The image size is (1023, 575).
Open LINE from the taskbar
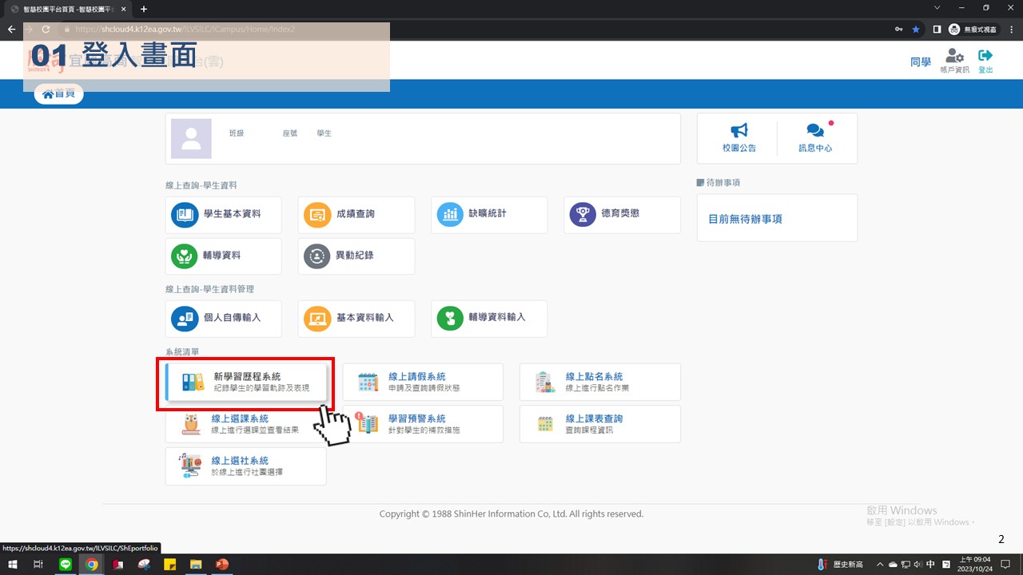pyautogui.click(x=66, y=565)
